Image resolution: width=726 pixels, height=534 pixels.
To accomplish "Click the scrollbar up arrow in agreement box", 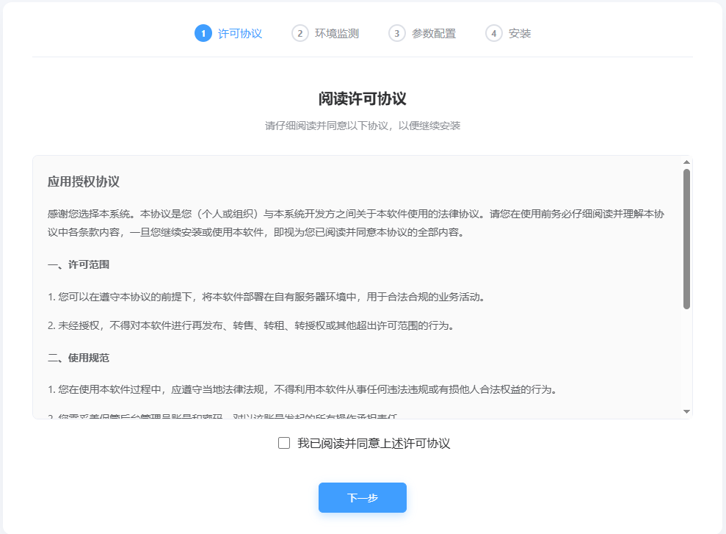I will pyautogui.click(x=686, y=162).
